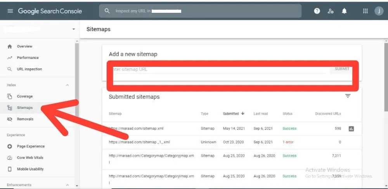This screenshot has height=189, width=388.
Task: Click the Removals crossed-eye icon
Action: pyautogui.click(x=10, y=119)
